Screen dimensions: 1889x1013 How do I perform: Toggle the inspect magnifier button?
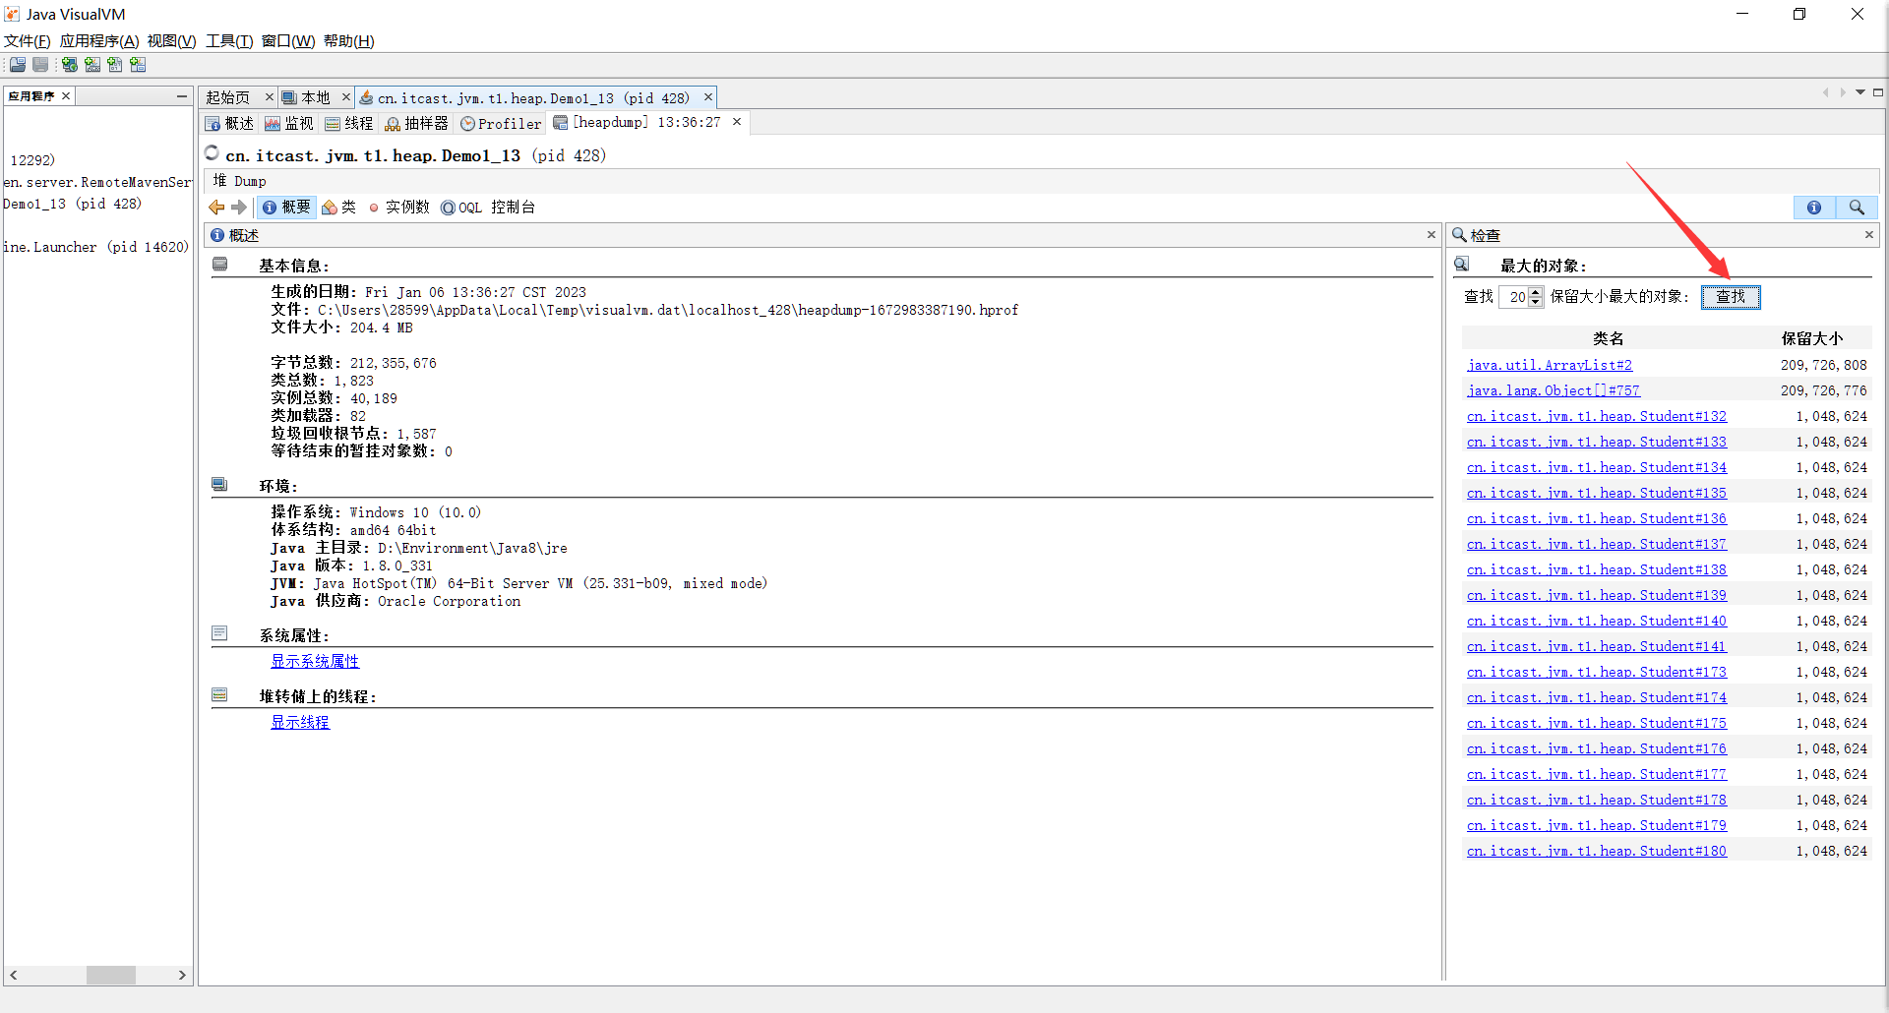click(1857, 208)
